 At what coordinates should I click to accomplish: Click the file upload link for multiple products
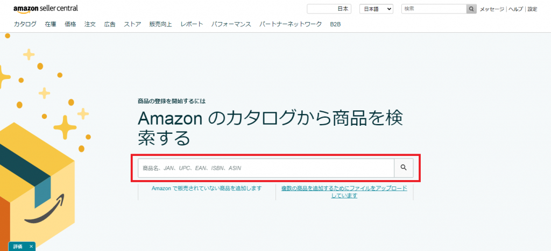coord(344,192)
